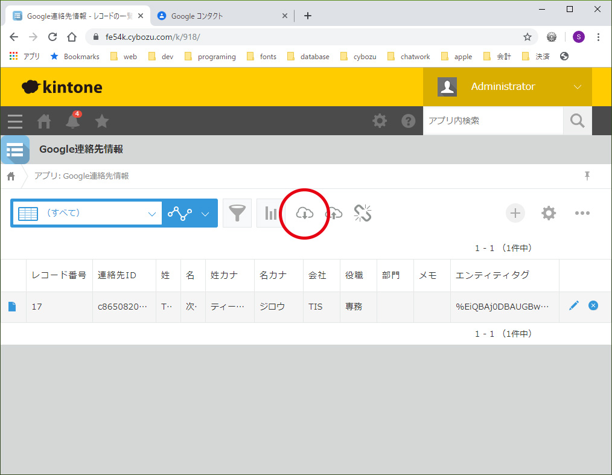Image resolution: width=612 pixels, height=475 pixels.
Task: Bookmark this page with star icon
Action: tap(528, 37)
